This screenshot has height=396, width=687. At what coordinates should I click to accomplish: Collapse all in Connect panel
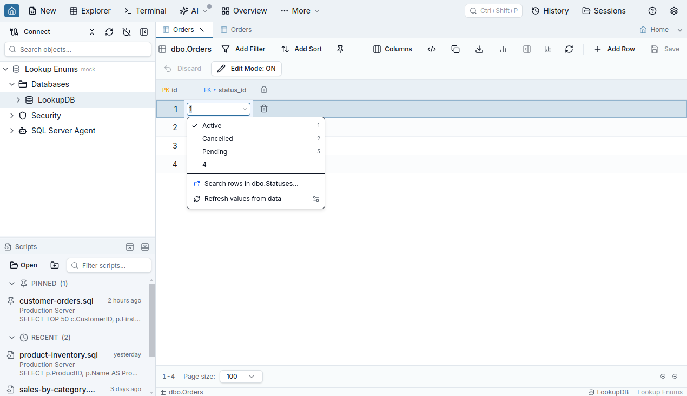click(x=92, y=32)
